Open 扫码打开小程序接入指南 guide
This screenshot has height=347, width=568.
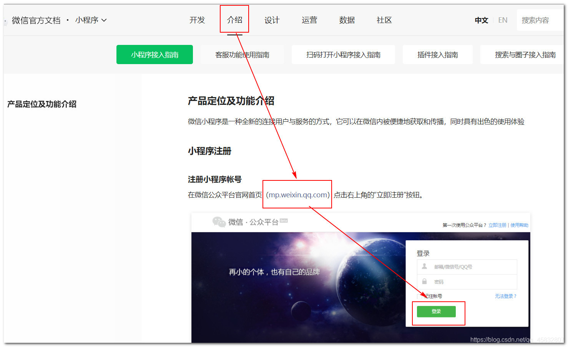coord(343,55)
